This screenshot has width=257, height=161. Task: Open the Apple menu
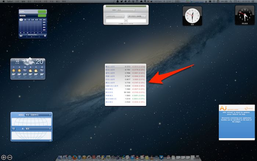[x=3, y=2]
